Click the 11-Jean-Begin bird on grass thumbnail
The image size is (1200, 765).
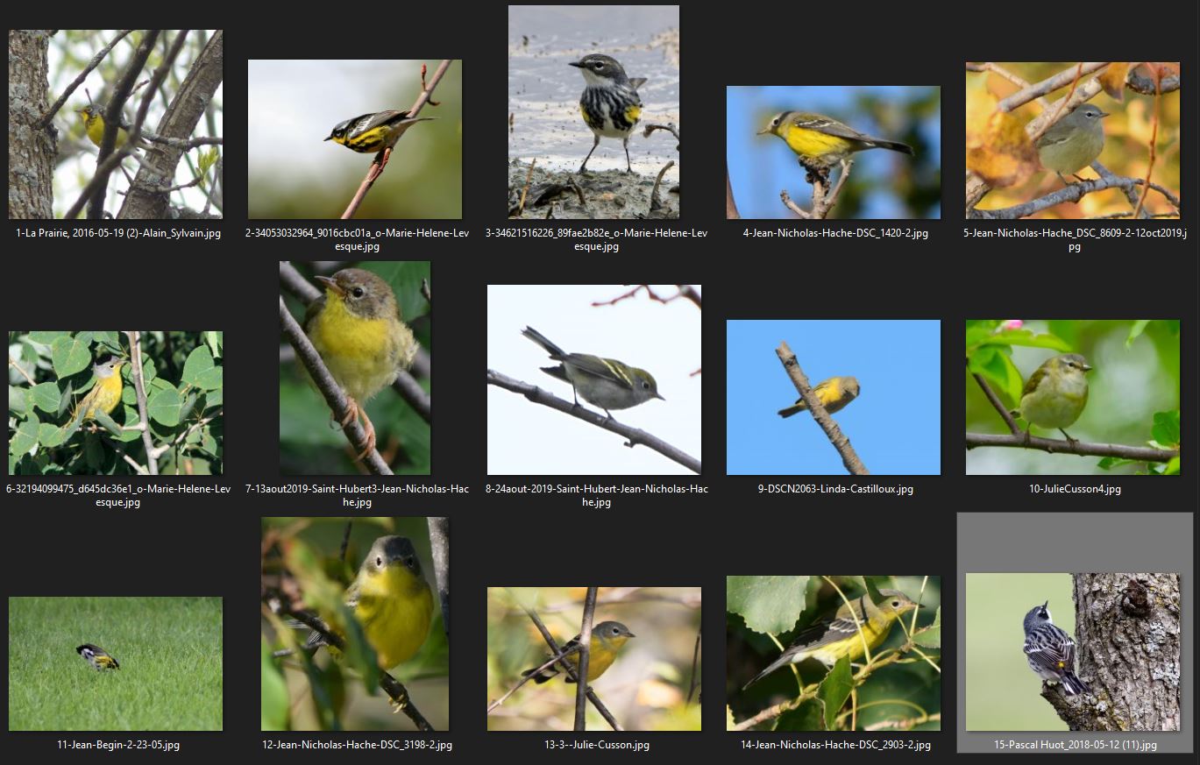pyautogui.click(x=116, y=663)
